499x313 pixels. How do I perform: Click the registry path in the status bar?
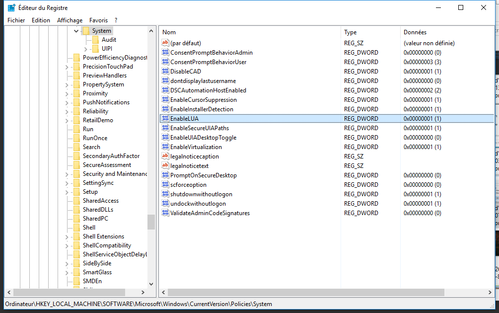point(139,304)
